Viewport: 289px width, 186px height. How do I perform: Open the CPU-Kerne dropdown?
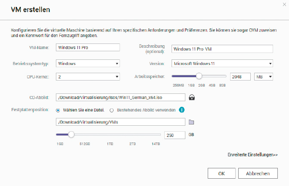(88, 77)
